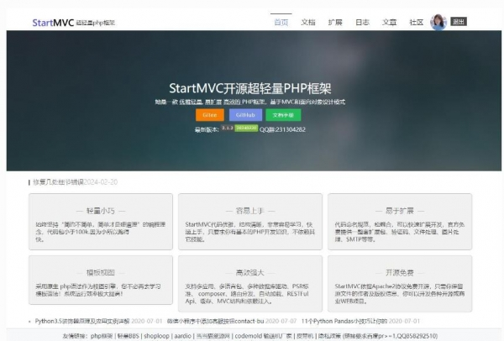Follow the php框架 footer link
Screen dimensions: 504x341
(x=102, y=336)
